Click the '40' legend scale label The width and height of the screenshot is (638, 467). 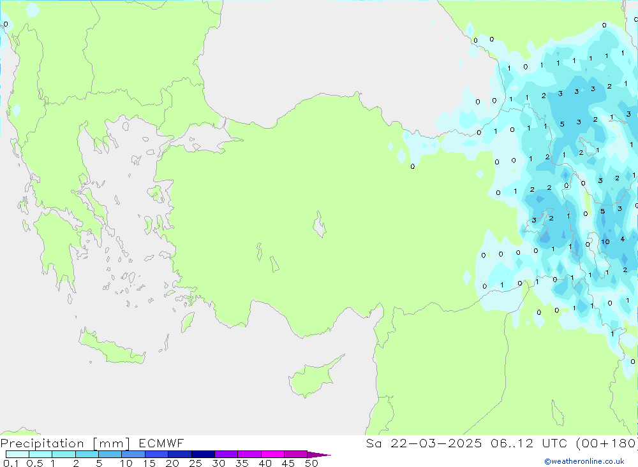tap(265, 463)
